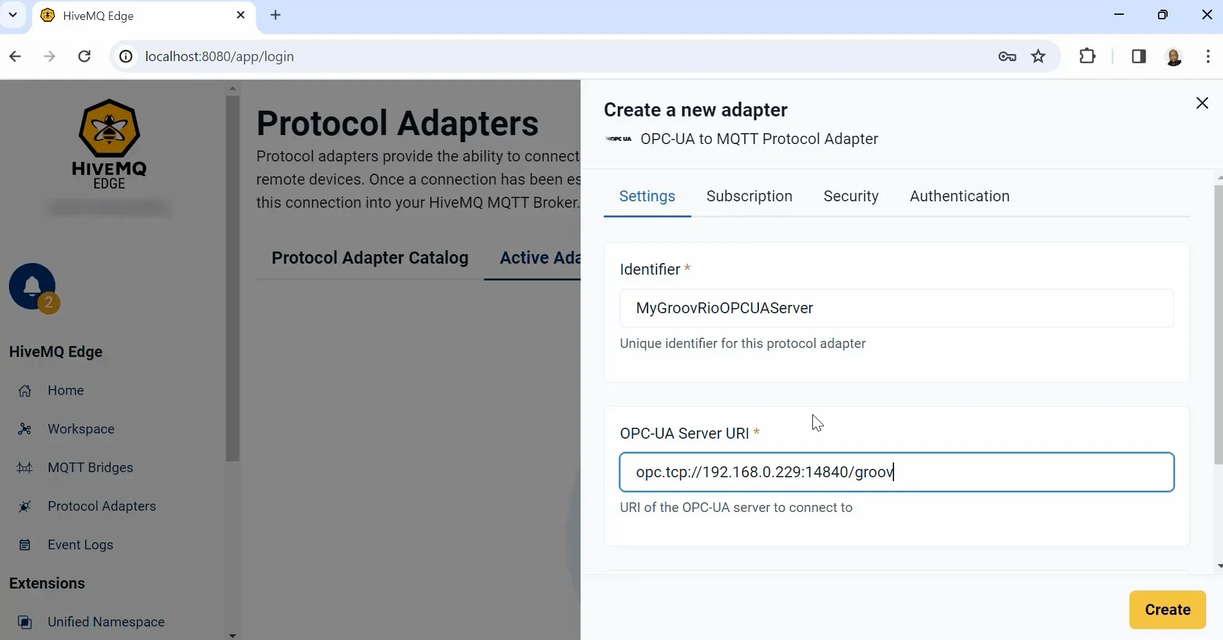This screenshot has width=1223, height=640.
Task: Click the browser forward arrow
Action: [50, 57]
